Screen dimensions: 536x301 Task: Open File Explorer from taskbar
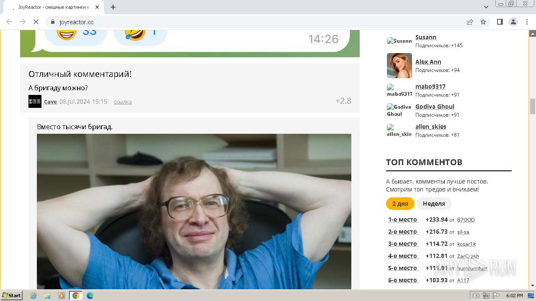coord(47,296)
